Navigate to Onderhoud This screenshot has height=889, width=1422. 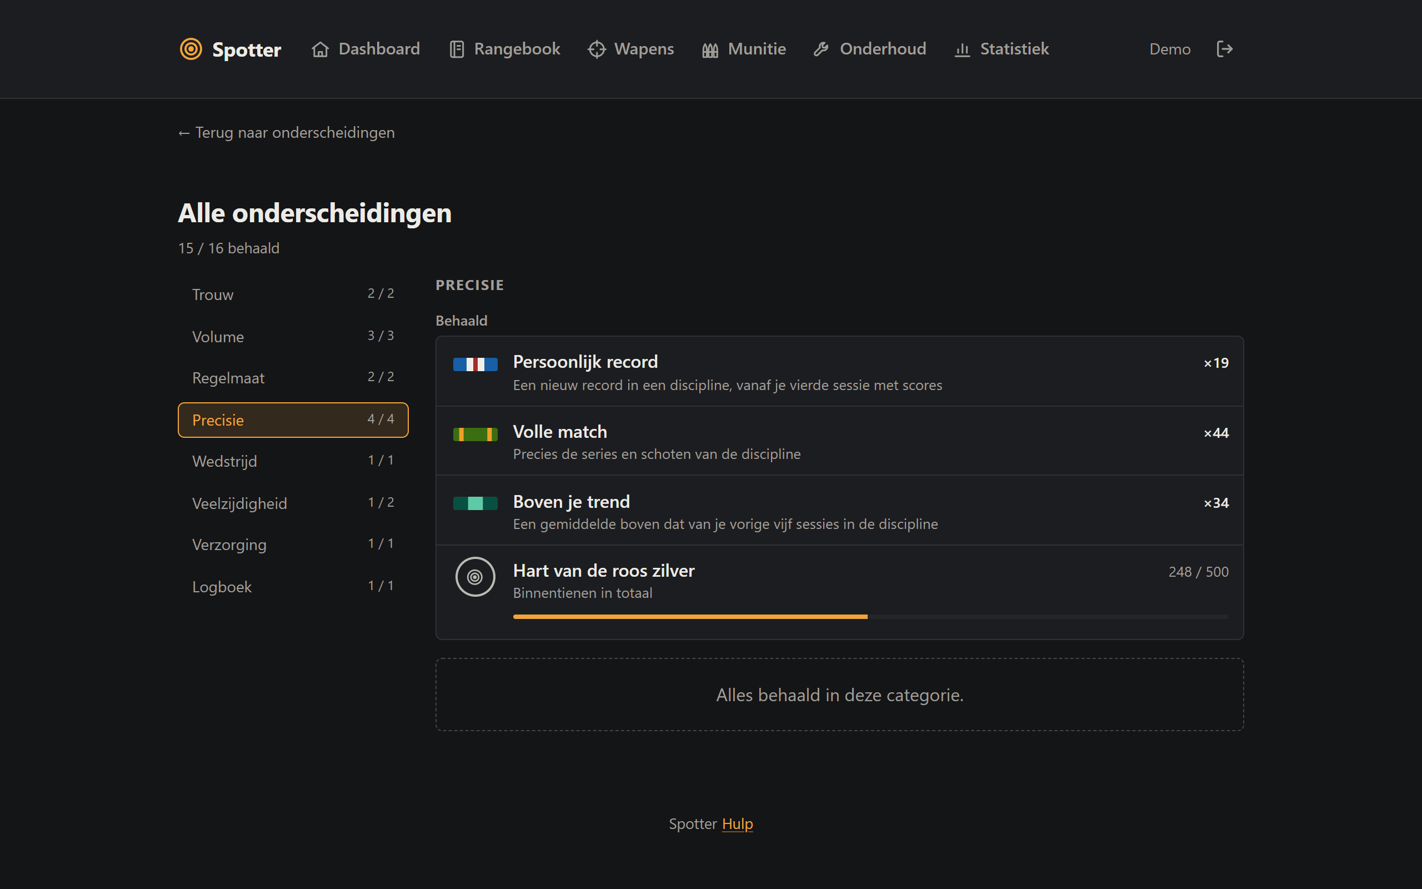coord(870,49)
